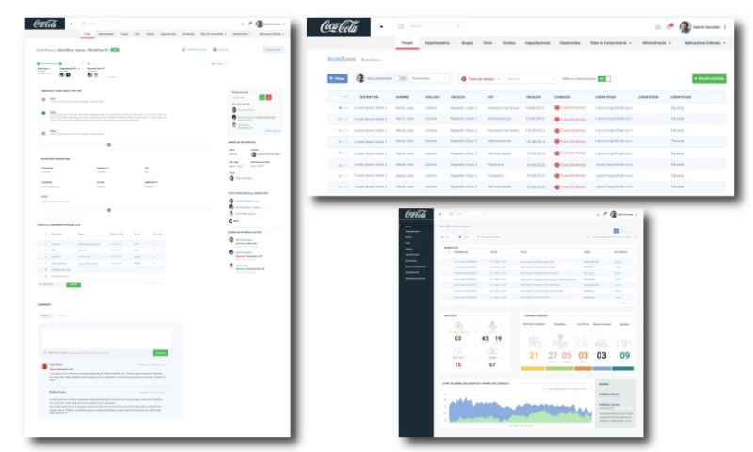
Task: Tick the checkbox in the first Workflows table row
Action: [333, 108]
